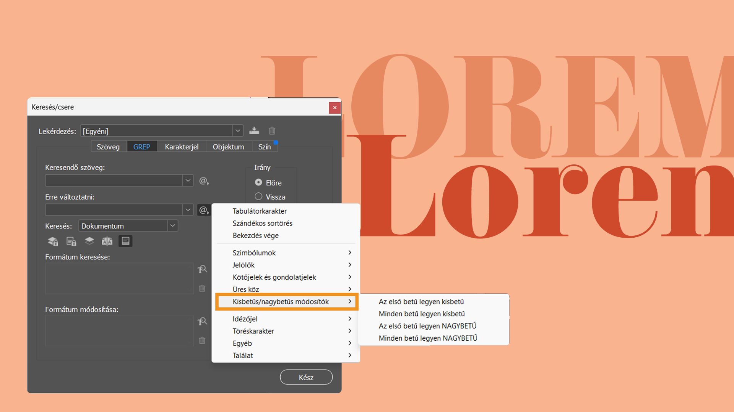The width and height of the screenshot is (734, 412).
Task: Click the save query icon
Action: coord(254,131)
